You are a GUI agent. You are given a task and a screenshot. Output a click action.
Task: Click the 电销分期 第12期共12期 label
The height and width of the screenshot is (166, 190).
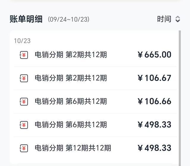tap(73, 148)
